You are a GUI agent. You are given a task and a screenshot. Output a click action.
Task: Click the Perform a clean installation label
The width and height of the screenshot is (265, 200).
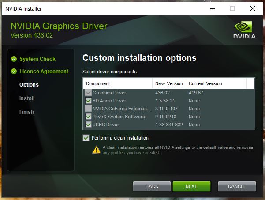pos(120,138)
